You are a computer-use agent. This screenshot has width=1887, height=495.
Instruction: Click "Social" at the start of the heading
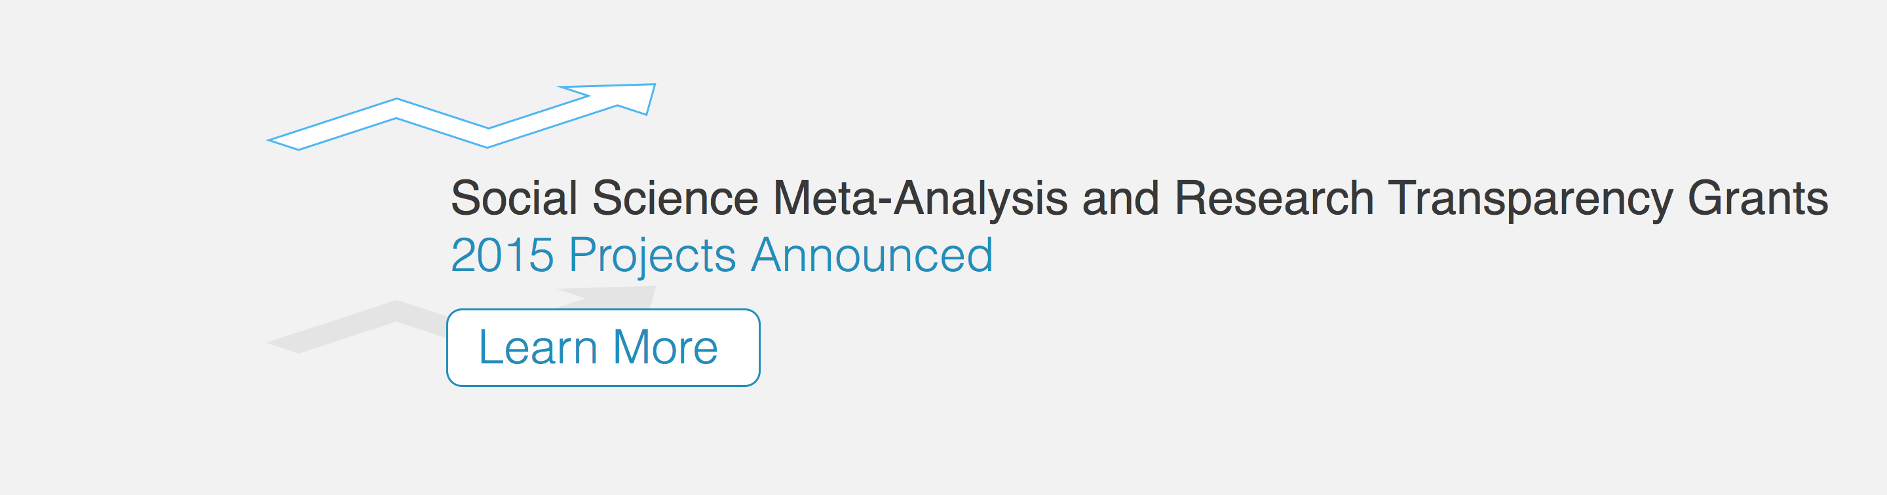pyautogui.click(x=514, y=198)
